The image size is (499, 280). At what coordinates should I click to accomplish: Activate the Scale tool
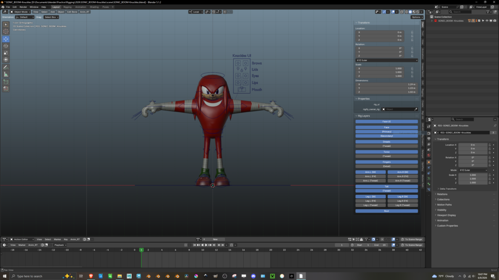[x=6, y=53]
